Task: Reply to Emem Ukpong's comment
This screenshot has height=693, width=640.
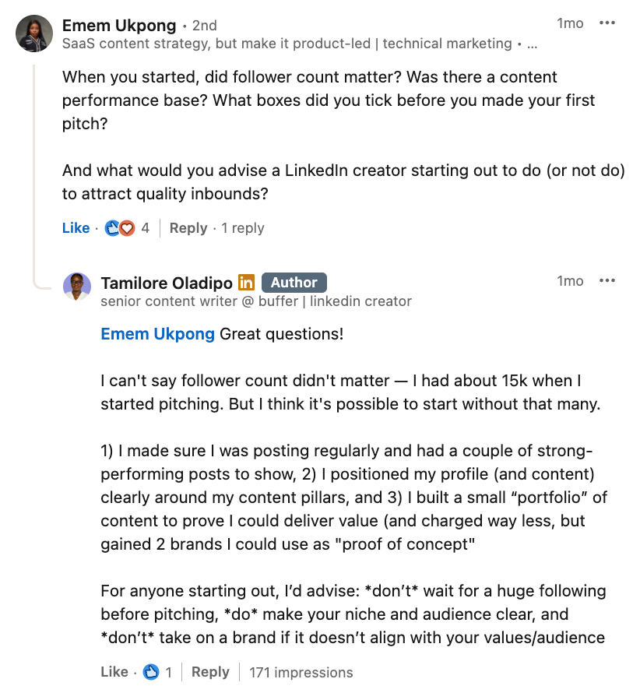Action: (x=188, y=227)
